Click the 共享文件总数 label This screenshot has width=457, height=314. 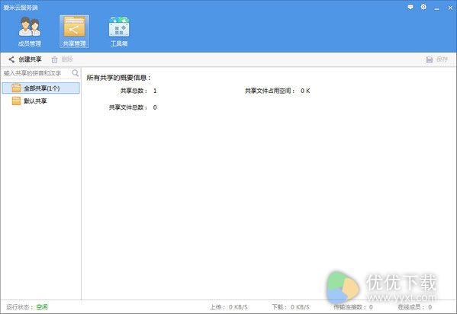128,107
